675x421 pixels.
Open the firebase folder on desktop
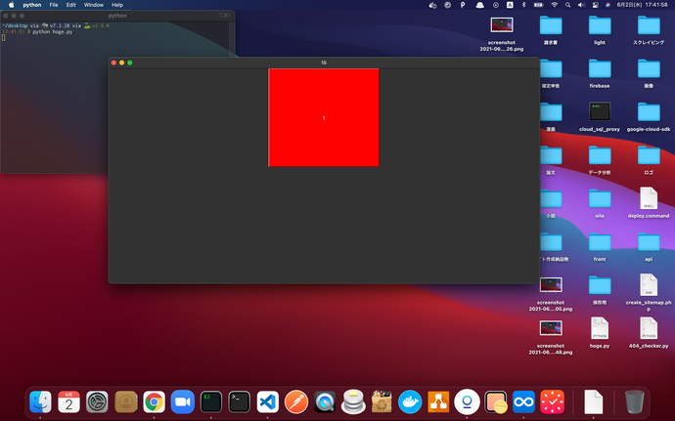click(599, 69)
